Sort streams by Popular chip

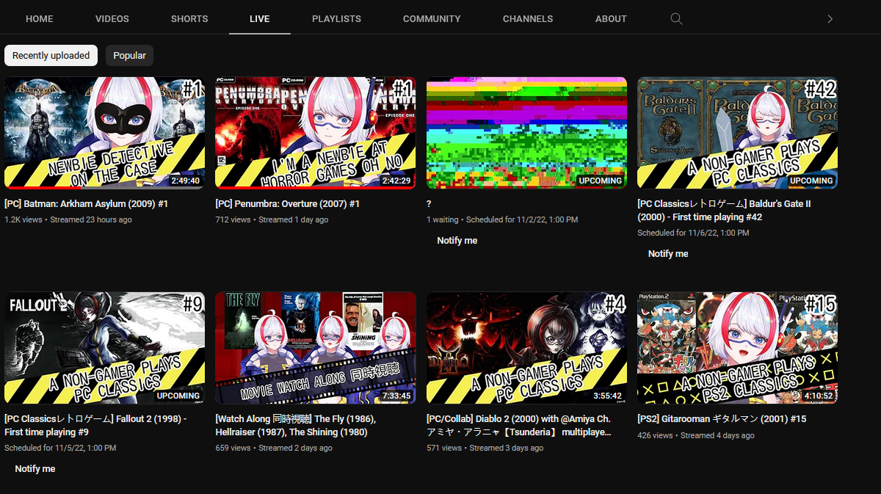click(x=130, y=56)
